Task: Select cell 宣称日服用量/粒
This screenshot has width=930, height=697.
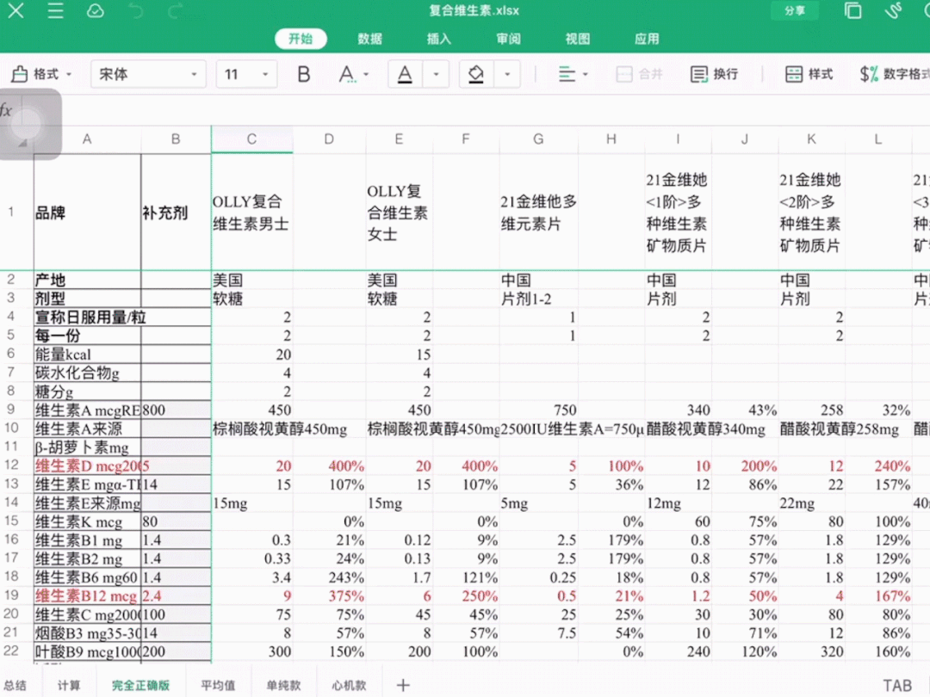Action: coord(87,317)
